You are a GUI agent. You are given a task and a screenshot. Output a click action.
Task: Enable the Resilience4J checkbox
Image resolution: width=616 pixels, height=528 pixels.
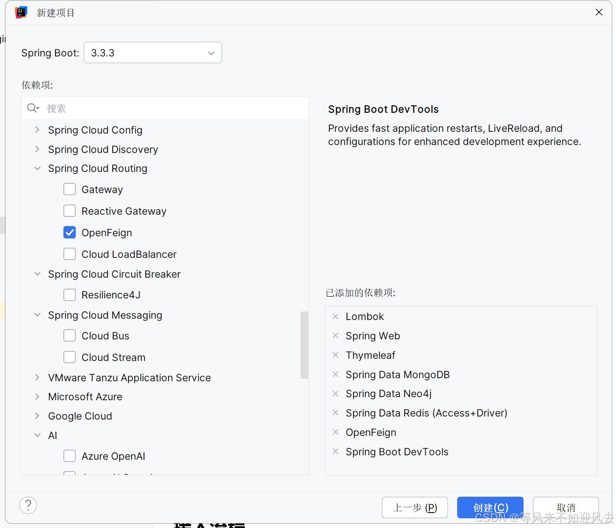(70, 295)
